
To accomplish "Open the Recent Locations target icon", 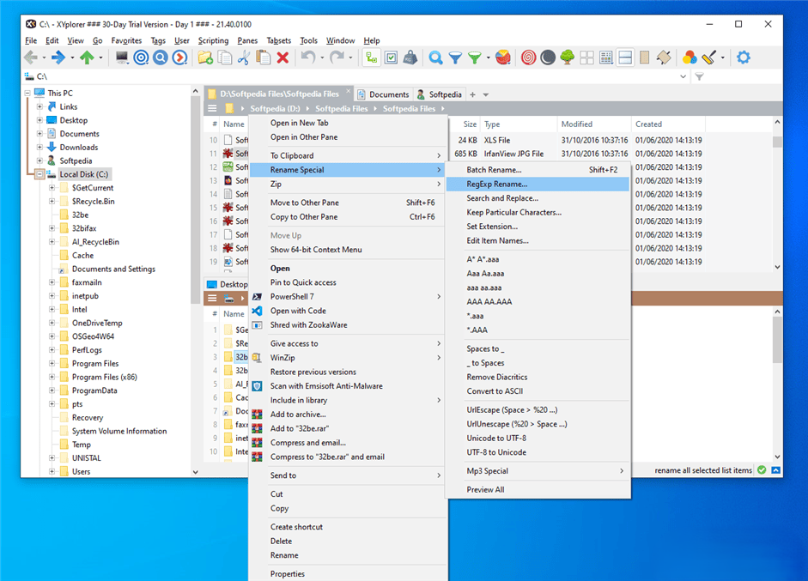I will click(x=141, y=57).
